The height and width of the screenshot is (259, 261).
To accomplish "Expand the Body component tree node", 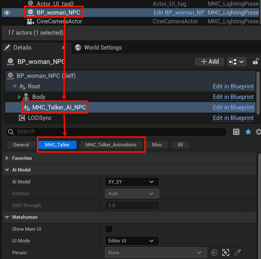I will point(20,97).
